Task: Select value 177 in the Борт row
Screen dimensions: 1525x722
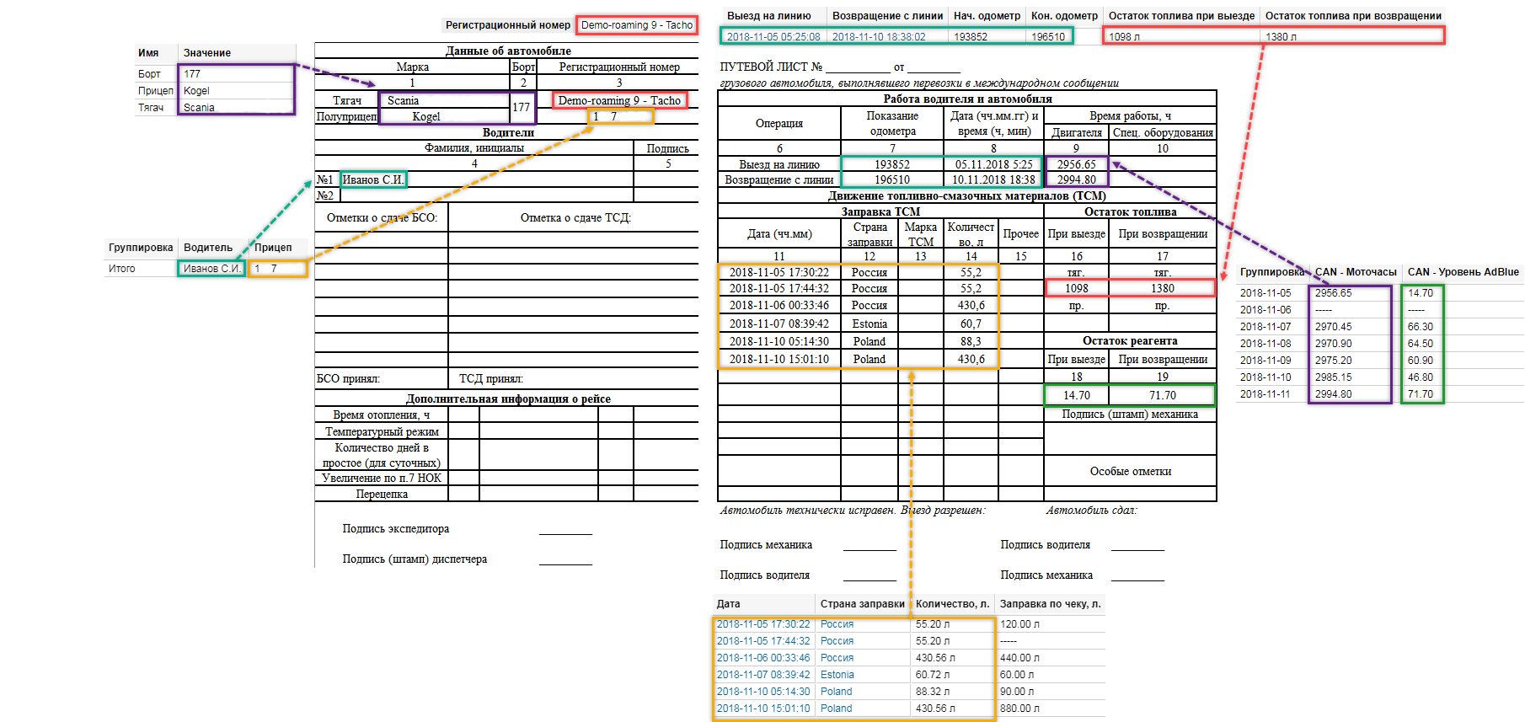Action: coord(192,74)
